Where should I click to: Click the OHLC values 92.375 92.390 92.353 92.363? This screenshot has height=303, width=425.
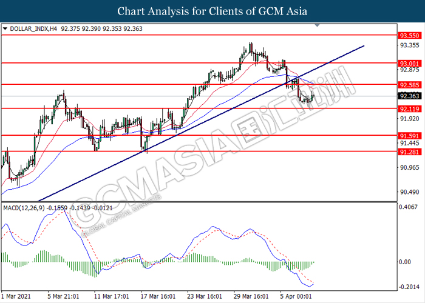[x=101, y=28]
